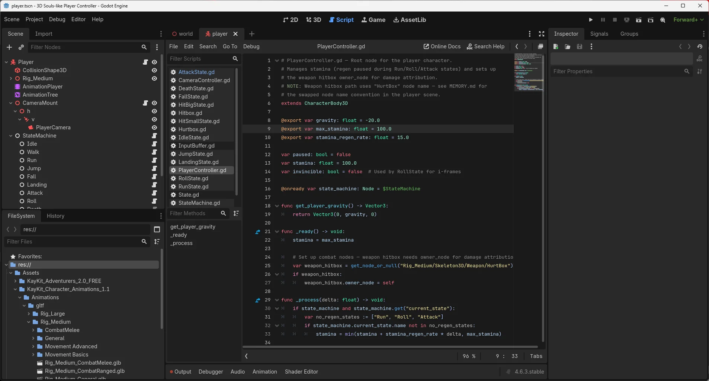
Task: Toggle visibility of h node
Action: pos(154,111)
